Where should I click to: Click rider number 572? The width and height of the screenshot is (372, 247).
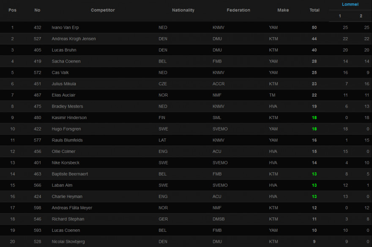pyautogui.click(x=38, y=73)
